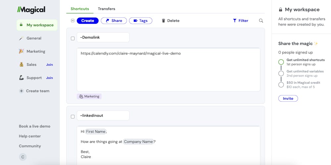Click the -Demolink shortcut name field
This screenshot has width=331, height=165.
pyautogui.click(x=103, y=37)
